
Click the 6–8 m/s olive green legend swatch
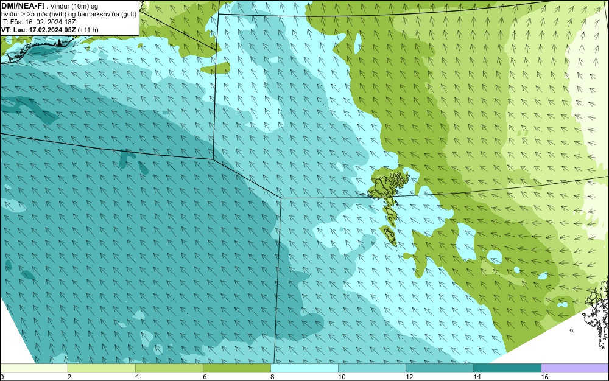pyautogui.click(x=236, y=368)
